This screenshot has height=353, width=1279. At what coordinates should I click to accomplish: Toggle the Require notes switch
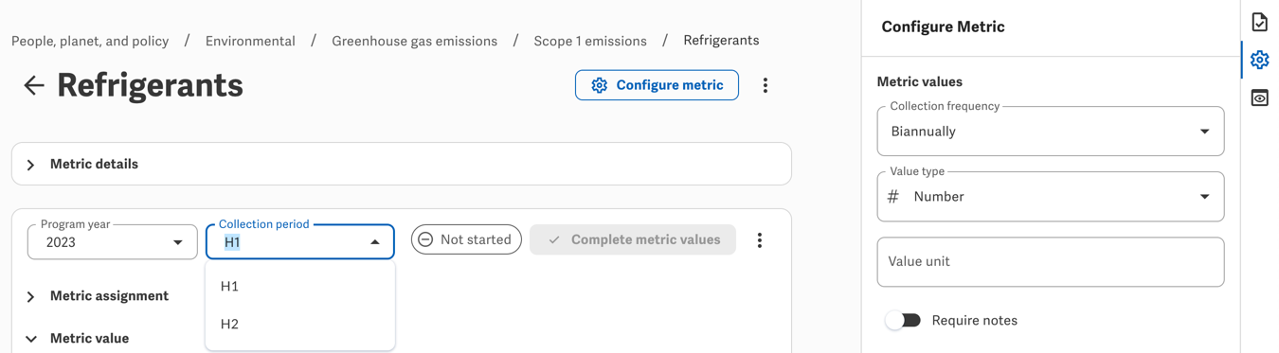coord(903,321)
